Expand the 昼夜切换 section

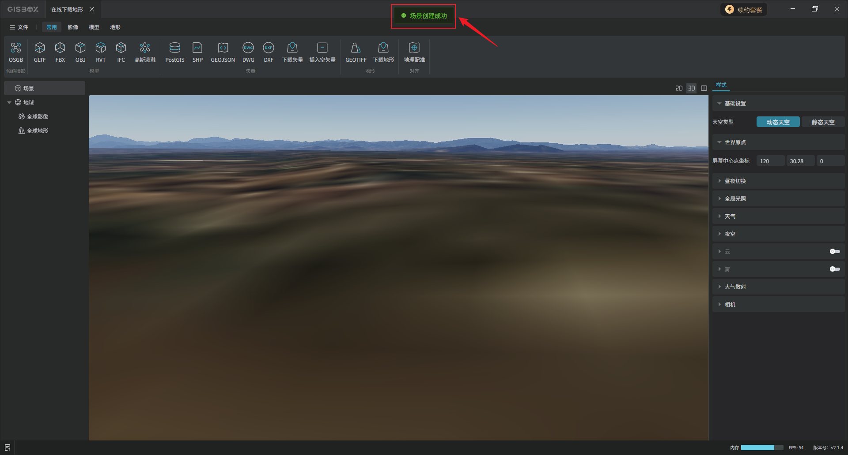[735, 181]
